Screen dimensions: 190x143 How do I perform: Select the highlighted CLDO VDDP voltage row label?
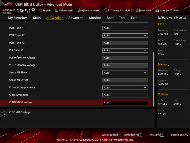pos(21,102)
